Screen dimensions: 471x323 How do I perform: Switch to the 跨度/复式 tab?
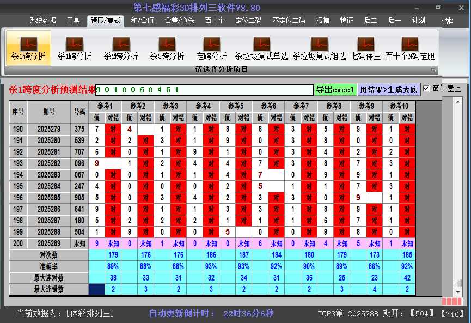pos(104,22)
